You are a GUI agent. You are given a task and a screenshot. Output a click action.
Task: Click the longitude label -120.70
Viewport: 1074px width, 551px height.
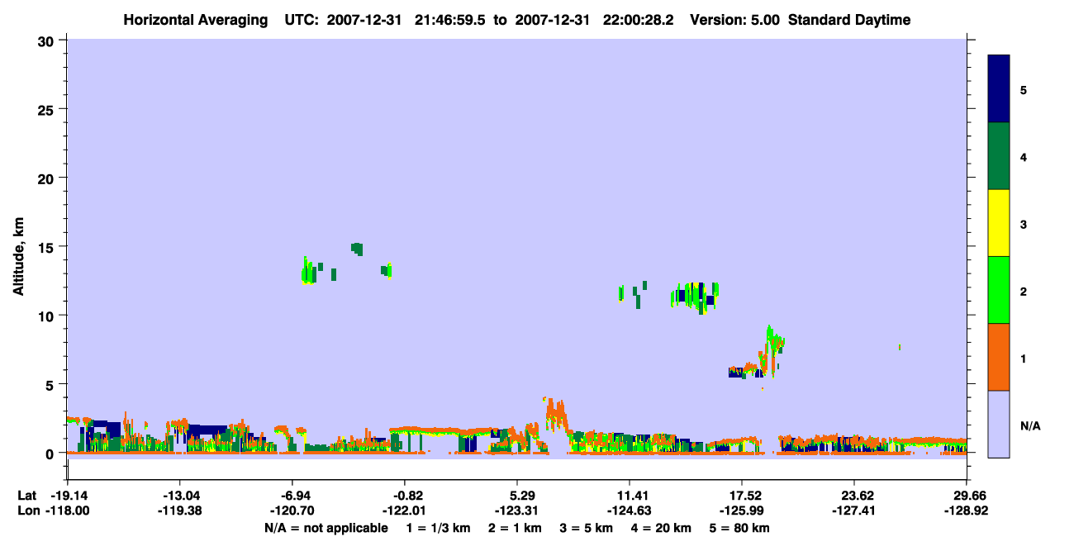click(x=292, y=511)
